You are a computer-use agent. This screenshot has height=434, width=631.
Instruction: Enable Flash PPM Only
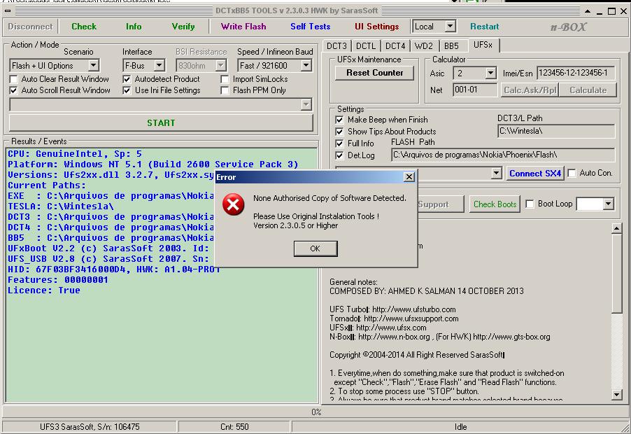point(225,90)
